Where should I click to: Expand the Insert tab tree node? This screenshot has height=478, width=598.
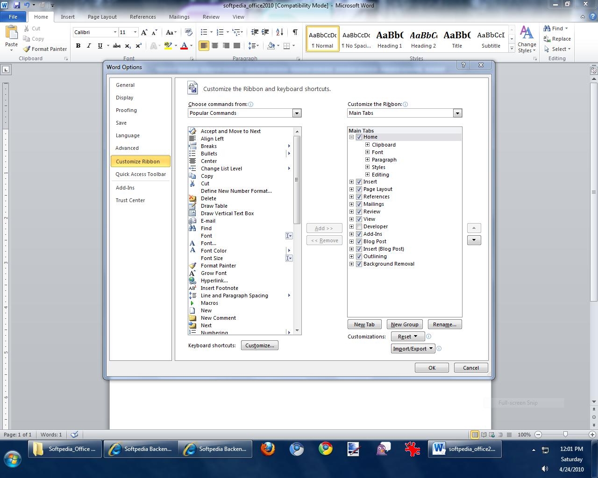(x=351, y=182)
